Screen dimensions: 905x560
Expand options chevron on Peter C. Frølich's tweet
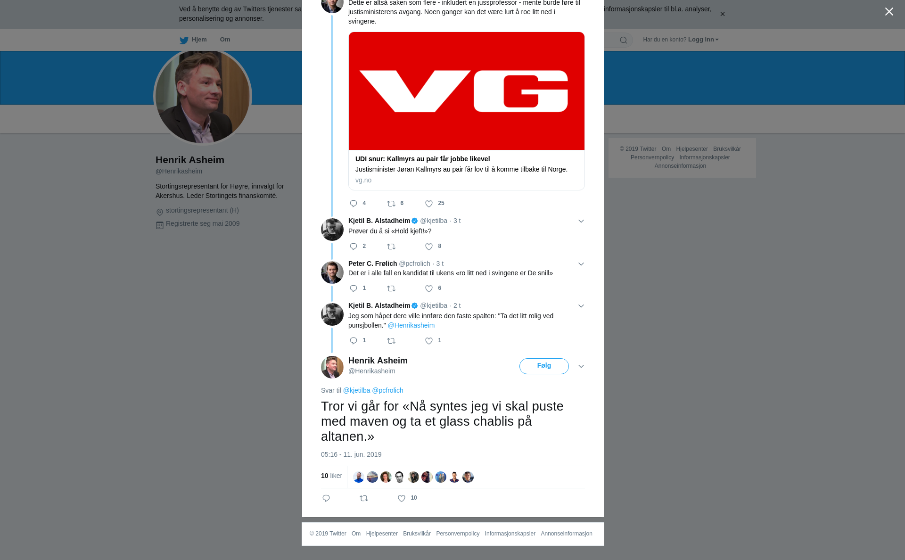pyautogui.click(x=581, y=264)
